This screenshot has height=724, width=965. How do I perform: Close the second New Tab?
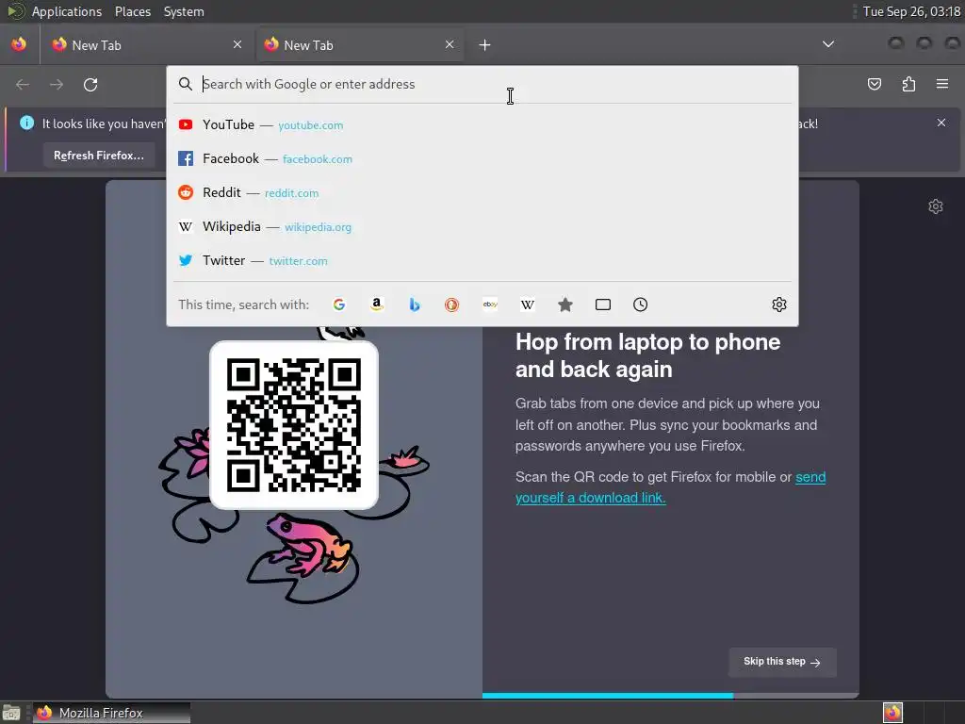tap(450, 44)
